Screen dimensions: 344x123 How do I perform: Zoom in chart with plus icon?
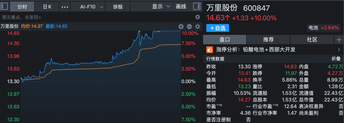181,26
